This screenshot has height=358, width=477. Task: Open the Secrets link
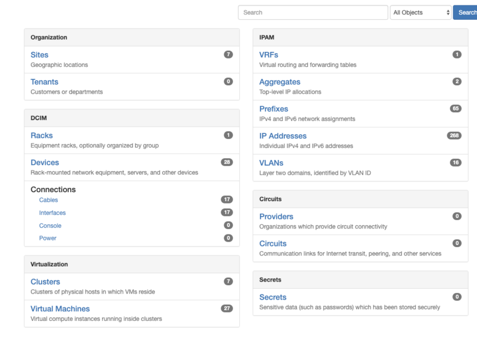[x=273, y=297]
